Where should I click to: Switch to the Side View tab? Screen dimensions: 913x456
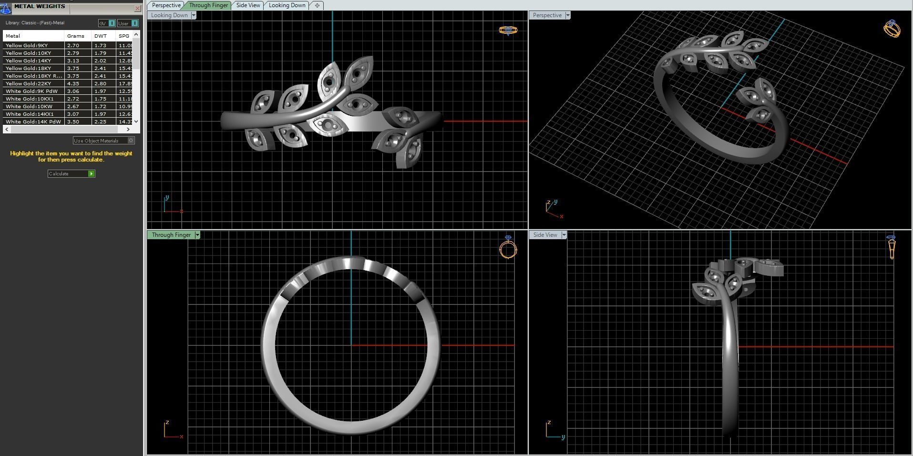[248, 5]
